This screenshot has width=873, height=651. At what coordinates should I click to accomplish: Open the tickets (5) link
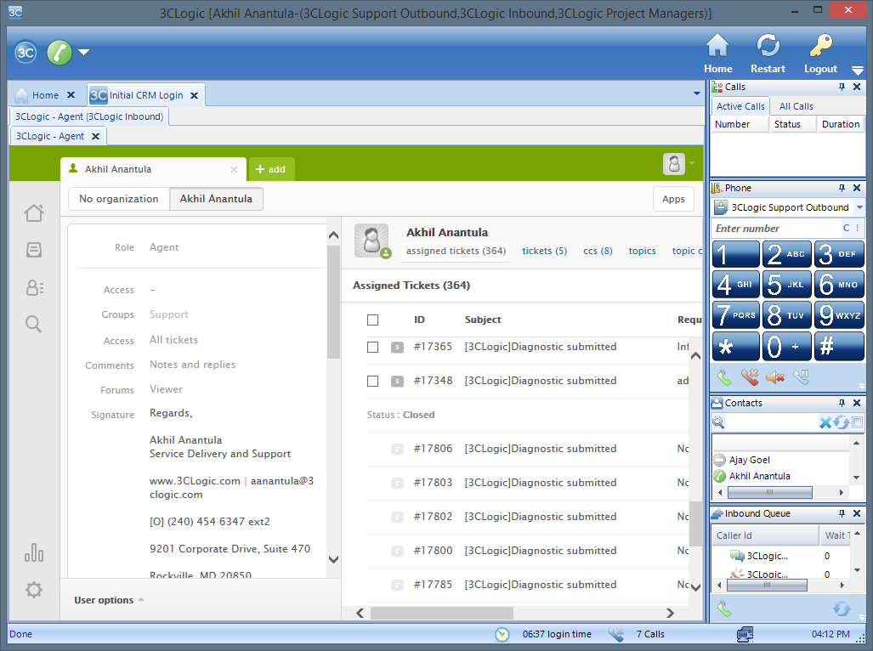pos(544,251)
